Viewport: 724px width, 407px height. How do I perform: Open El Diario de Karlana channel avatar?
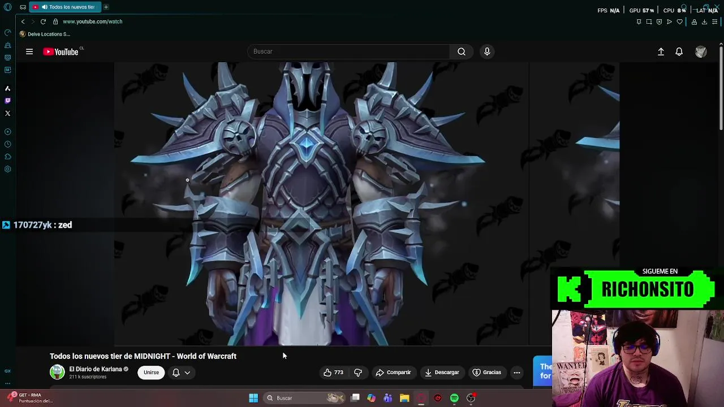pos(57,372)
